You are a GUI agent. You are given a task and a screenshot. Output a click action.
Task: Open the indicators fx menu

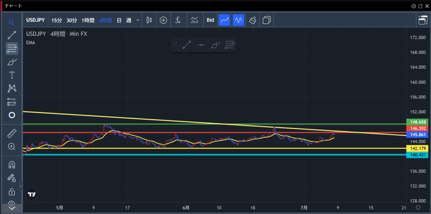(x=178, y=20)
